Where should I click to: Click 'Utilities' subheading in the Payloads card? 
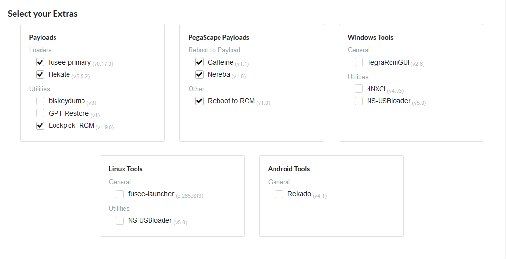coord(40,89)
